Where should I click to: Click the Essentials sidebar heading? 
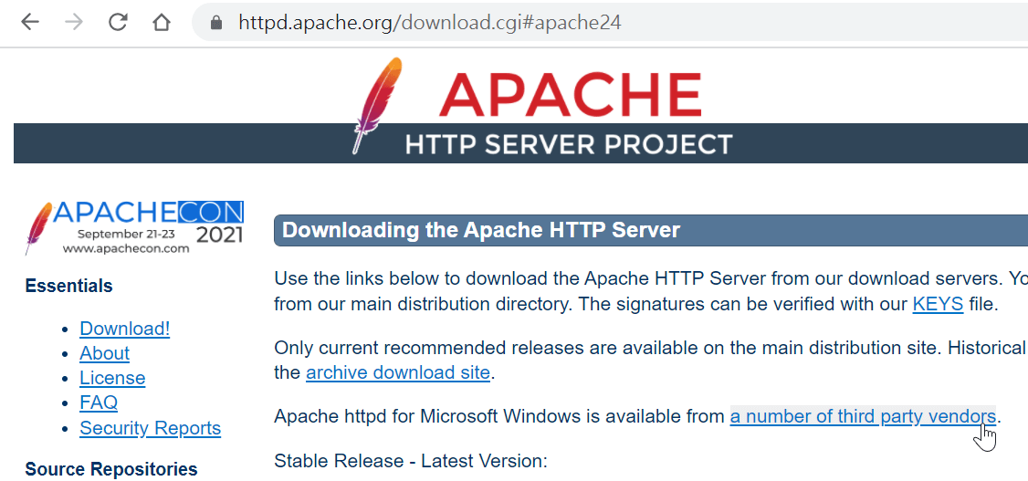pyautogui.click(x=68, y=287)
